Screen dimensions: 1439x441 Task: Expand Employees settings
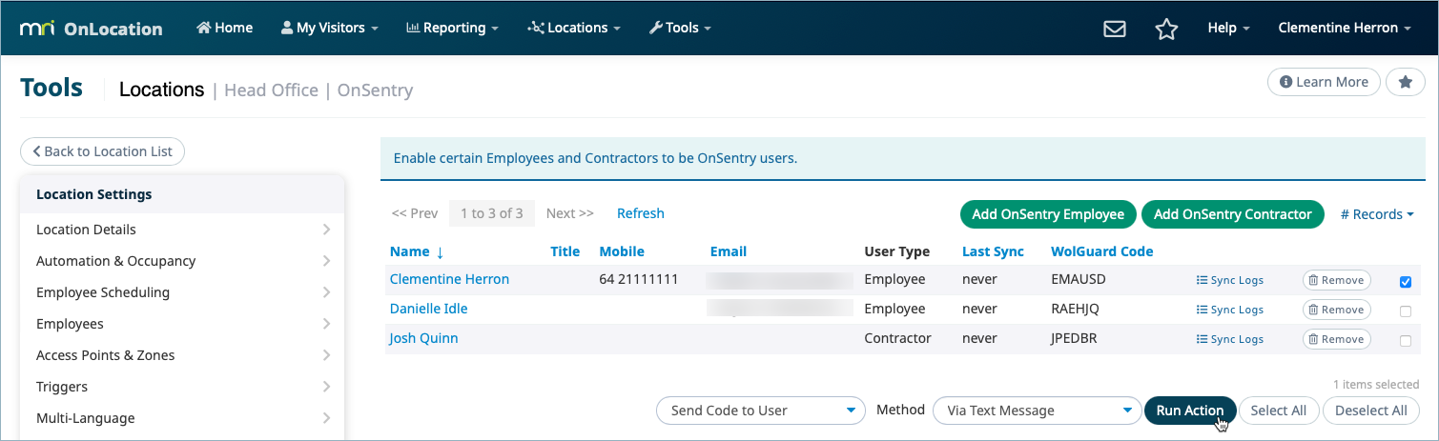coord(183,324)
